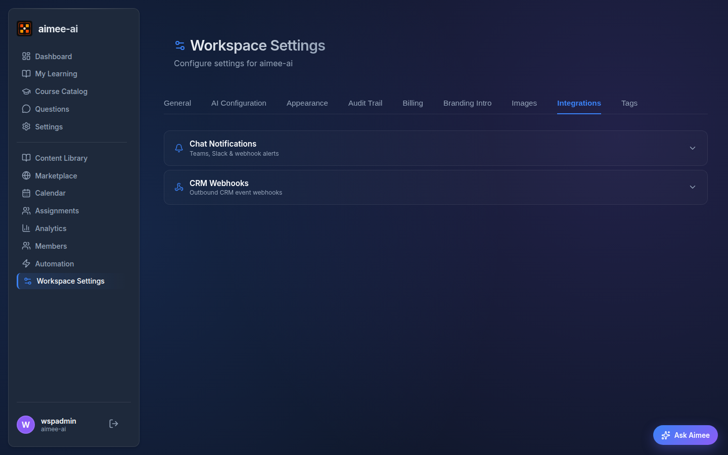Open the Branding Intro tab

(467, 103)
